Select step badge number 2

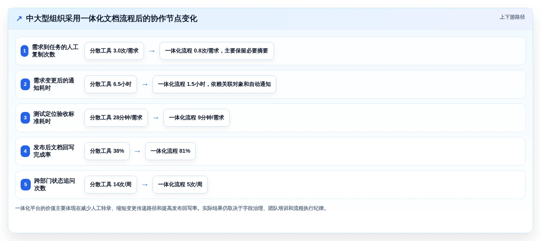tap(25, 84)
